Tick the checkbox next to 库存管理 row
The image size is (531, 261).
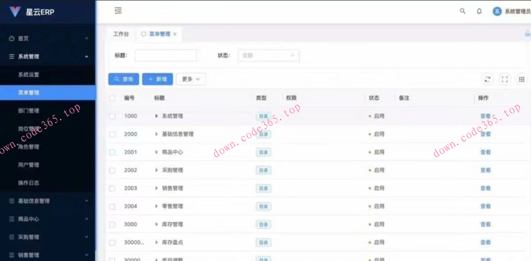pos(113,224)
